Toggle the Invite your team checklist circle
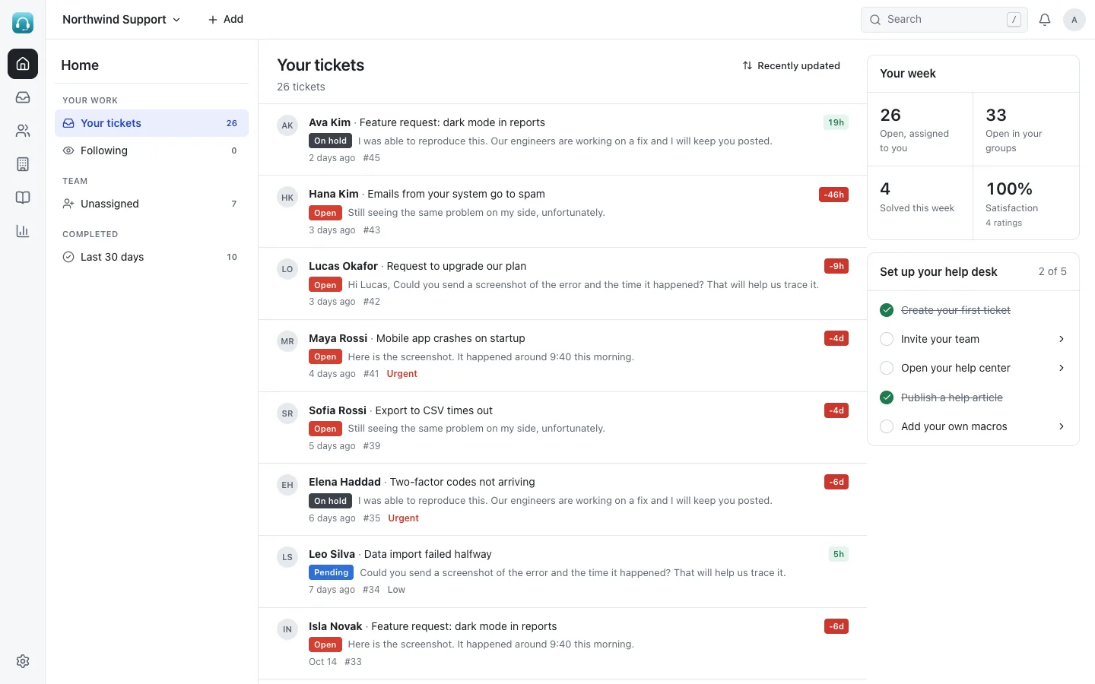This screenshot has height=684, width=1095. (x=887, y=339)
